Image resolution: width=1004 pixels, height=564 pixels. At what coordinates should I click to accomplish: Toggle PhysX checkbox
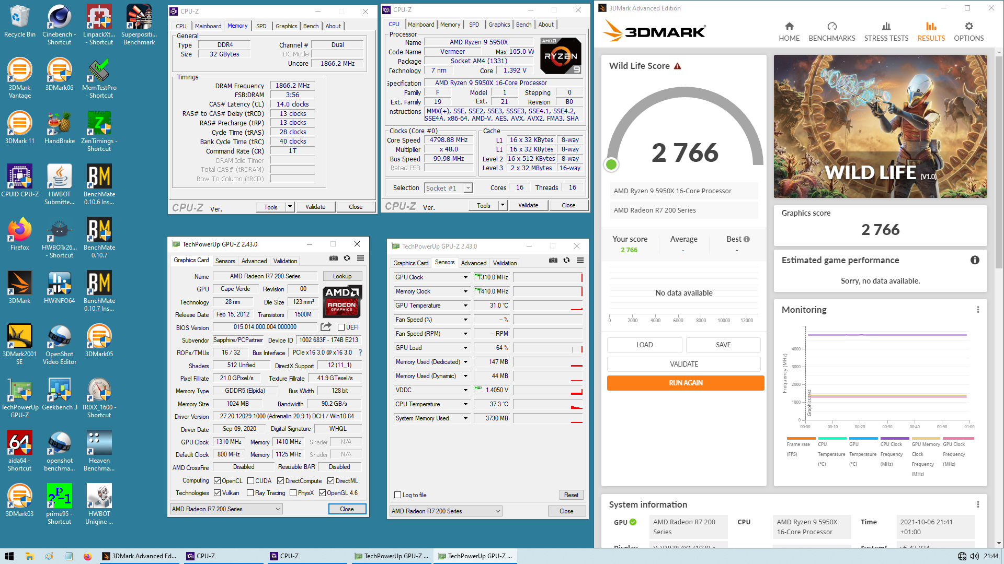(x=293, y=493)
